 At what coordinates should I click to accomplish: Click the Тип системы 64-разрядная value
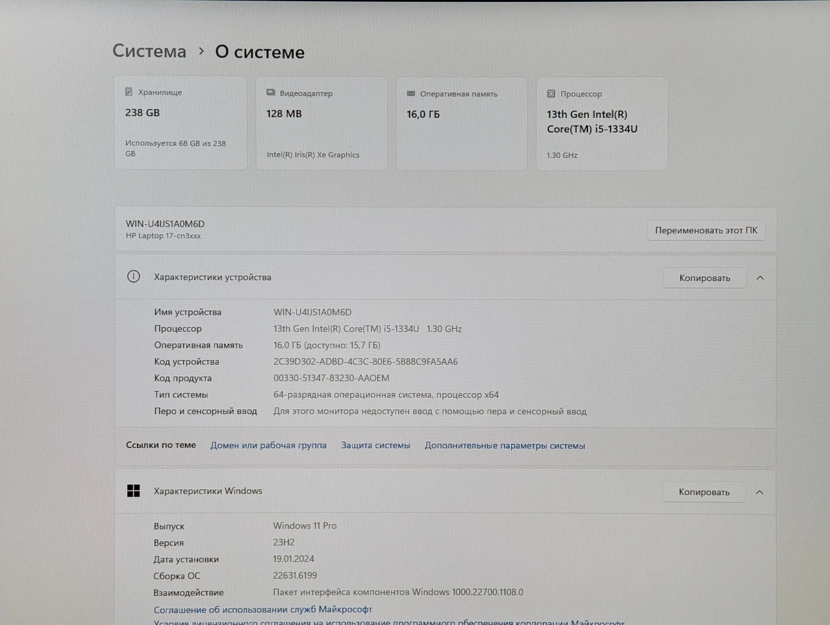coord(386,395)
